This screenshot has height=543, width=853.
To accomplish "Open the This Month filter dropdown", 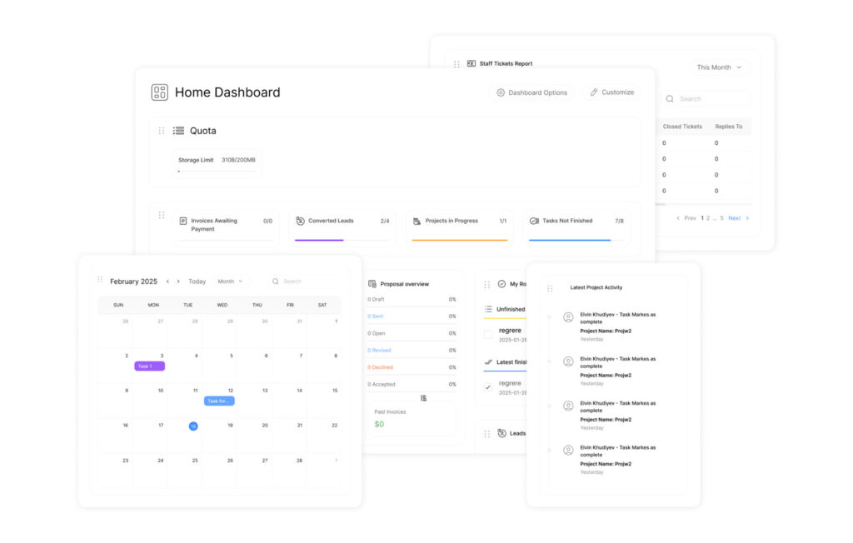I will pyautogui.click(x=719, y=67).
